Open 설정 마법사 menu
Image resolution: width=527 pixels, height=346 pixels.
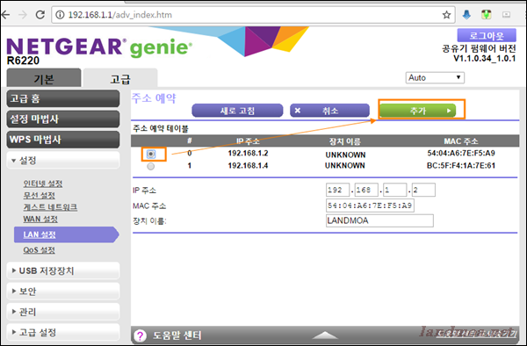pos(63,119)
